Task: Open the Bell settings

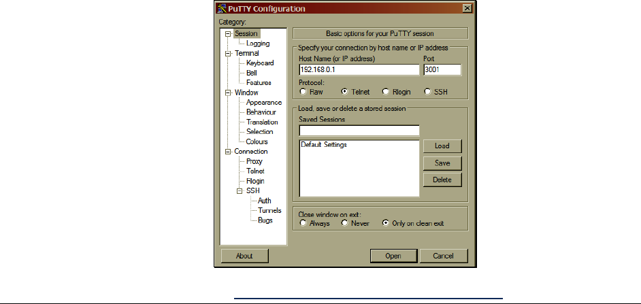Action: click(251, 73)
